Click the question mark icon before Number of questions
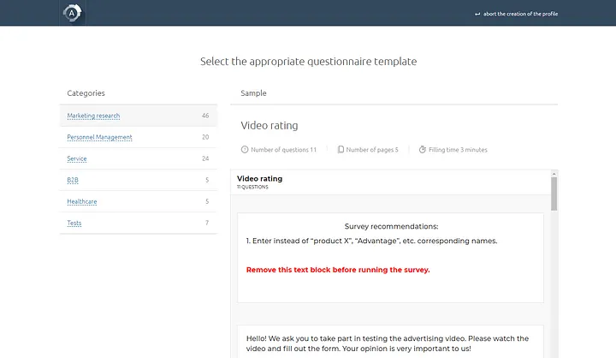This screenshot has height=358, width=616. pyautogui.click(x=245, y=150)
